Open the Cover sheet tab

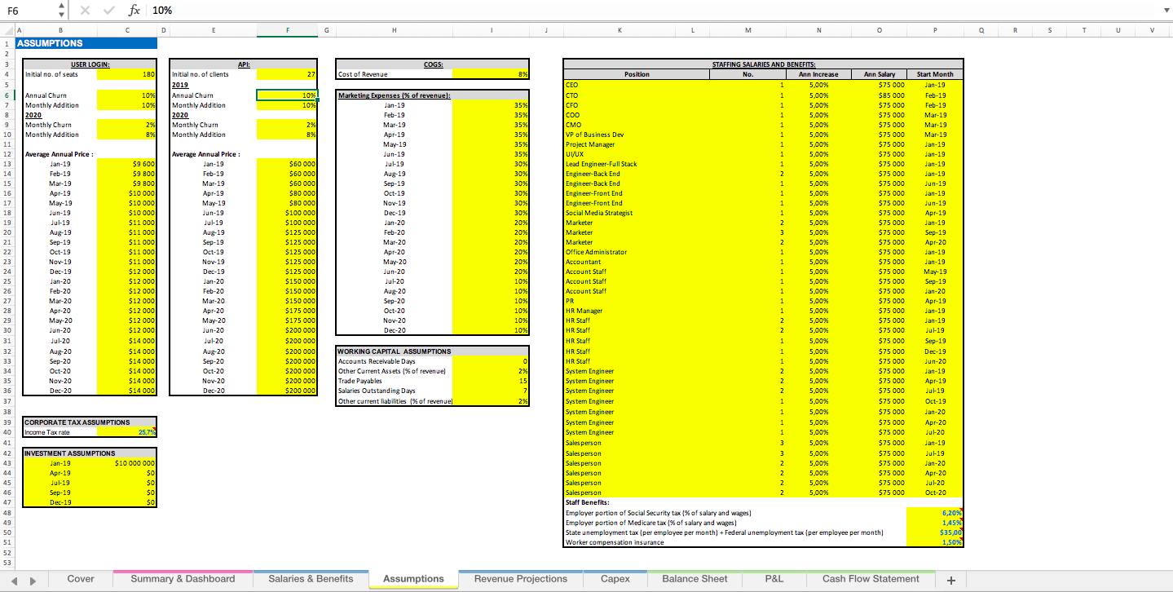coord(81,579)
